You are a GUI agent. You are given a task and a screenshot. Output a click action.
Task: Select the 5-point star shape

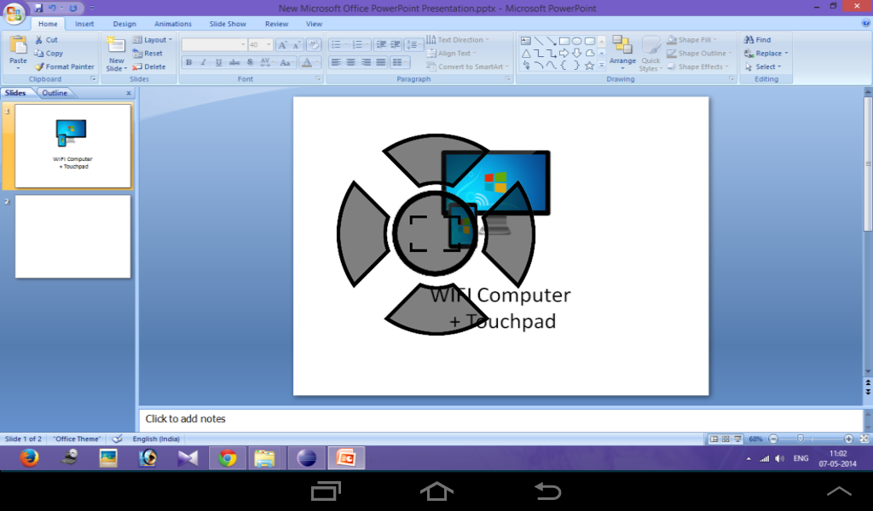coord(590,66)
